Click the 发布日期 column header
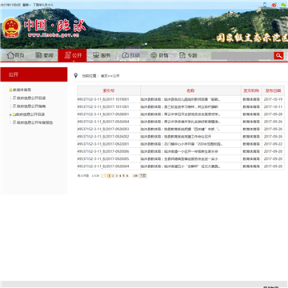The height and width of the screenshot is (288, 288). [274, 90]
